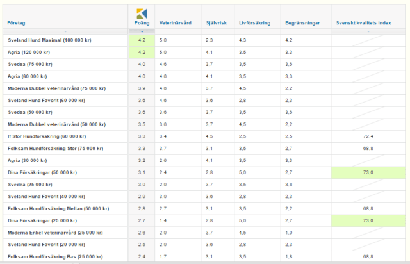Open Folksam Hundförsäkring Stor (75 000 kr)

(53, 149)
